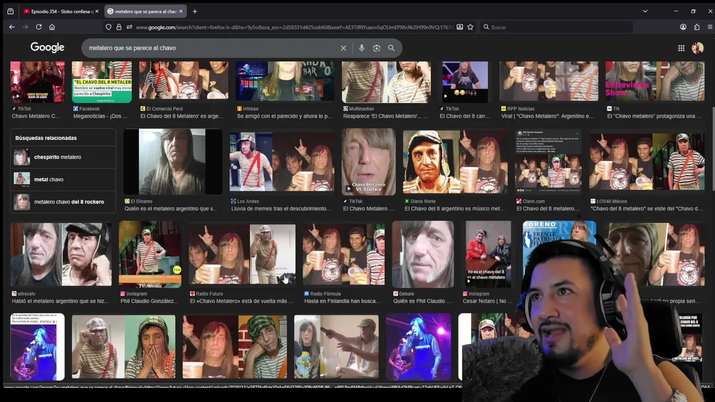The image size is (715, 402).
Task: Open the Phil Claudio González Instagram thumbnail
Action: coord(150,255)
